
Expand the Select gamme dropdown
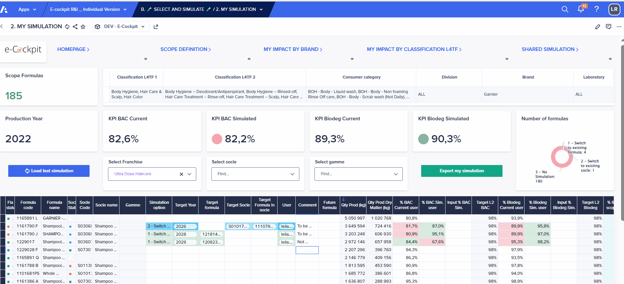(x=396, y=174)
